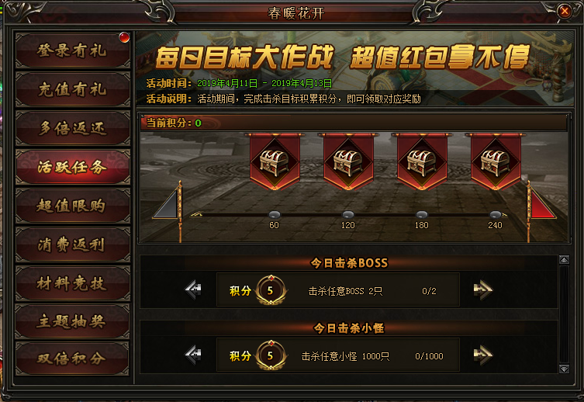
Task: Click the 60-point marker on progress track
Action: (x=275, y=215)
